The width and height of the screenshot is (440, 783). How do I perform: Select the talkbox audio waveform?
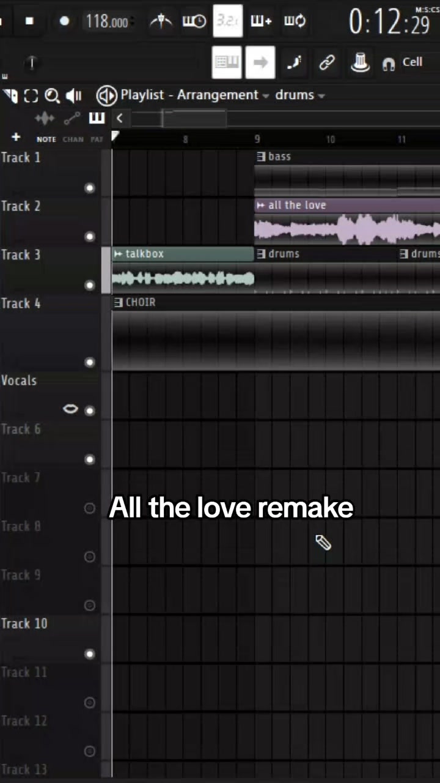pyautogui.click(x=183, y=278)
